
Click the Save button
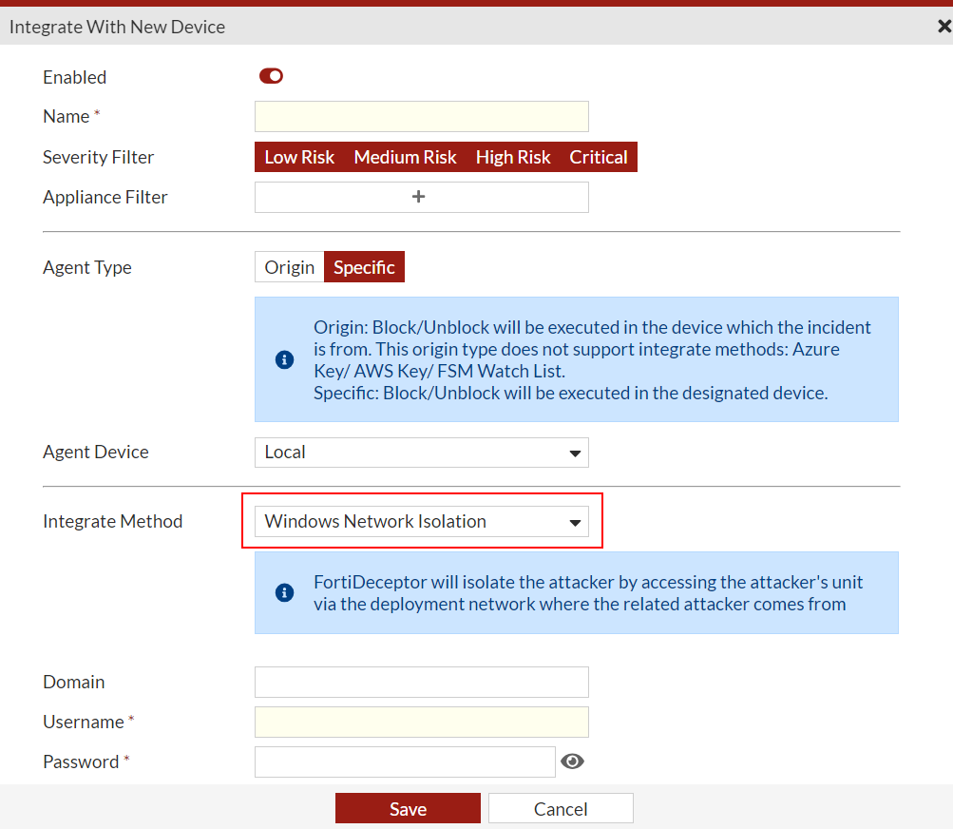click(408, 807)
